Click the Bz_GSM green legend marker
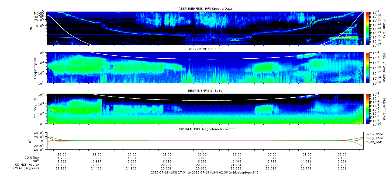This screenshot has height=177, width=390. coord(368,141)
